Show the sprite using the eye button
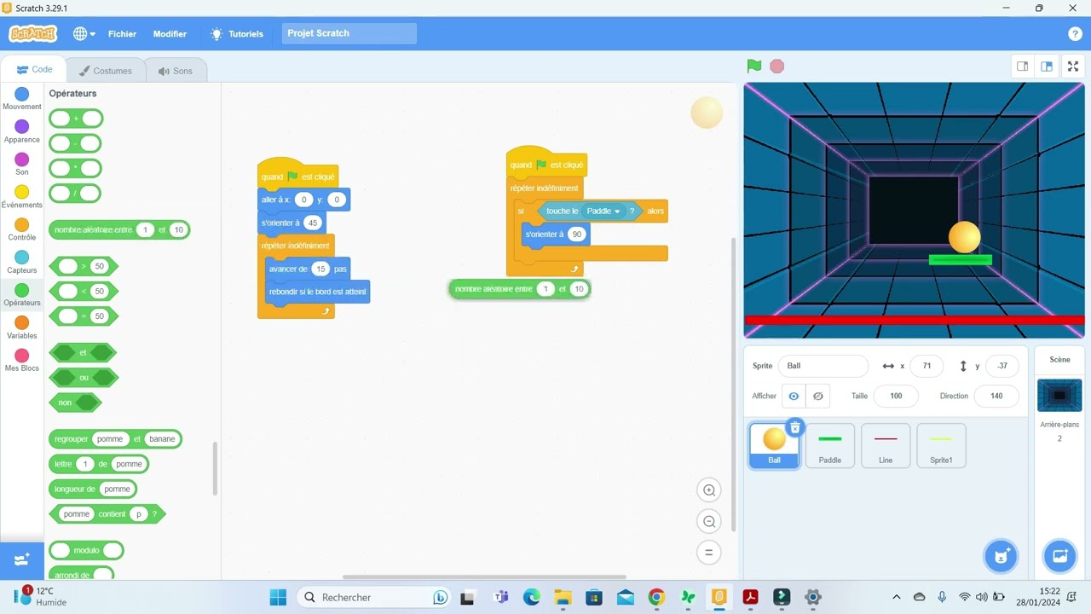This screenshot has width=1091, height=614. 794,397
